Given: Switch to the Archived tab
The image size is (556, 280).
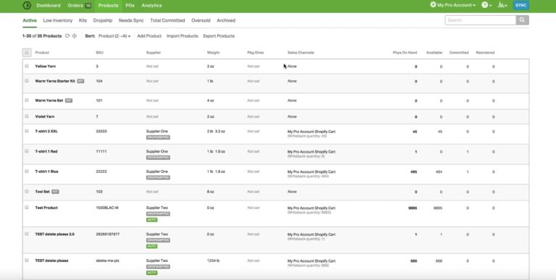Looking at the screenshot, I should (x=226, y=20).
